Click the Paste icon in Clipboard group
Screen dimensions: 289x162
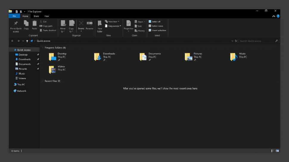coord(35,23)
